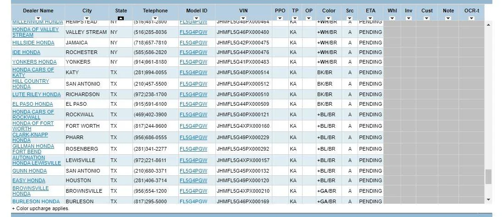Open the Model ID link in the Katy row
Image resolution: width=502 pixels, height=217 pixels.
pyautogui.click(x=193, y=72)
